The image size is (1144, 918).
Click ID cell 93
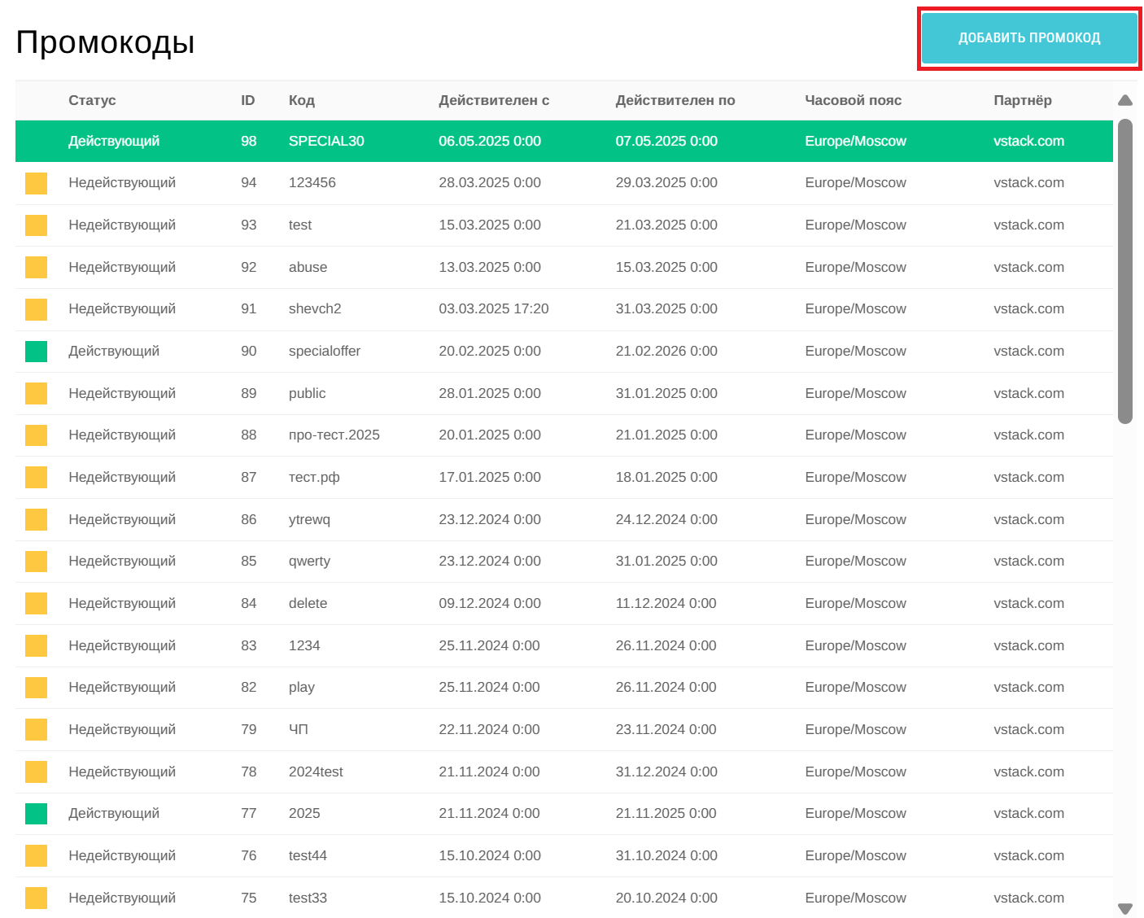[x=248, y=225]
